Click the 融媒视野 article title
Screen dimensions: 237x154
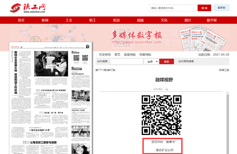point(164,80)
